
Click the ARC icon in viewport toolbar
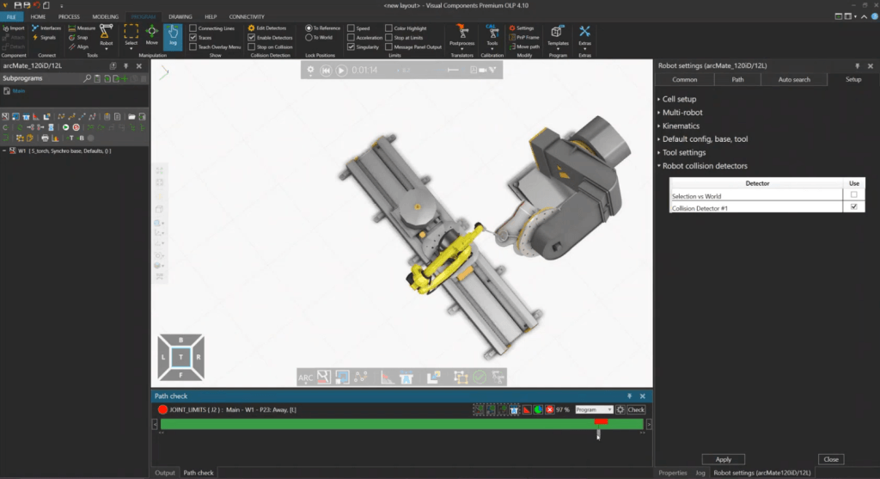[x=305, y=377]
